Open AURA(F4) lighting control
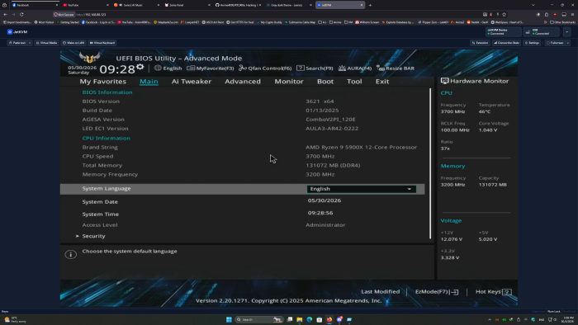This screenshot has height=325, width=578. click(x=355, y=68)
